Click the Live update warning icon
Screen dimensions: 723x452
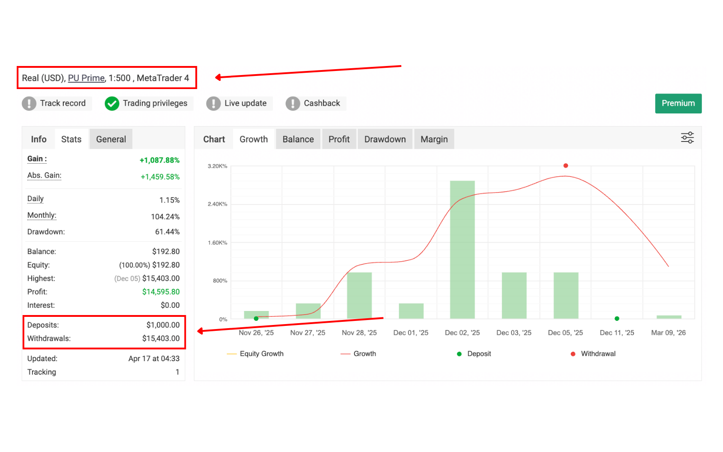coord(213,104)
